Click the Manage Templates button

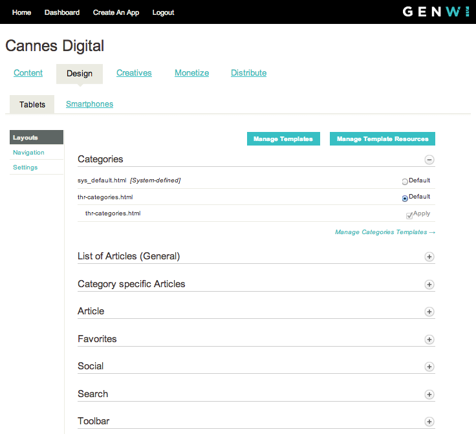(x=283, y=139)
